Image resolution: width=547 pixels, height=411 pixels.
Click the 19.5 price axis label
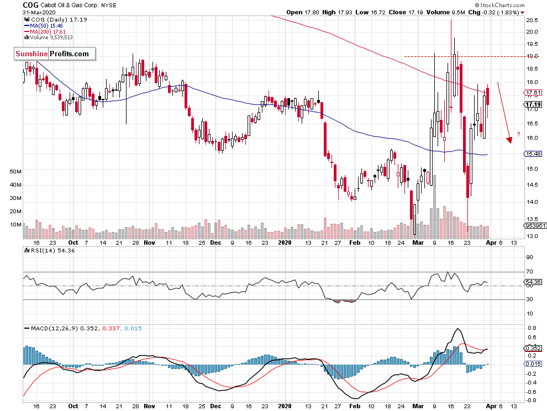532,44
